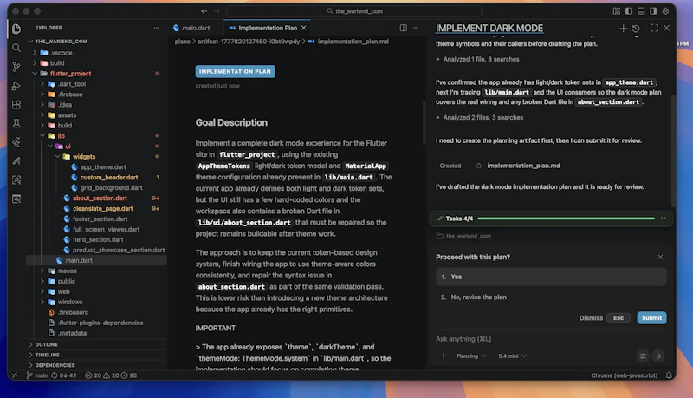
Task: Switch to the main.dart tab
Action: (191, 28)
